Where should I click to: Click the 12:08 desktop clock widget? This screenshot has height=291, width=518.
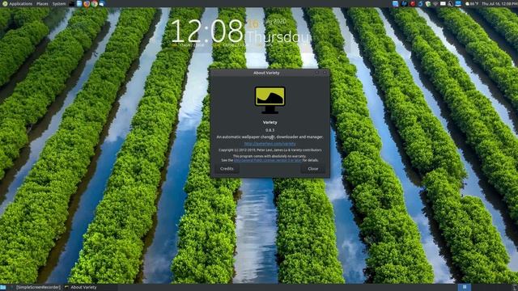pyautogui.click(x=207, y=31)
